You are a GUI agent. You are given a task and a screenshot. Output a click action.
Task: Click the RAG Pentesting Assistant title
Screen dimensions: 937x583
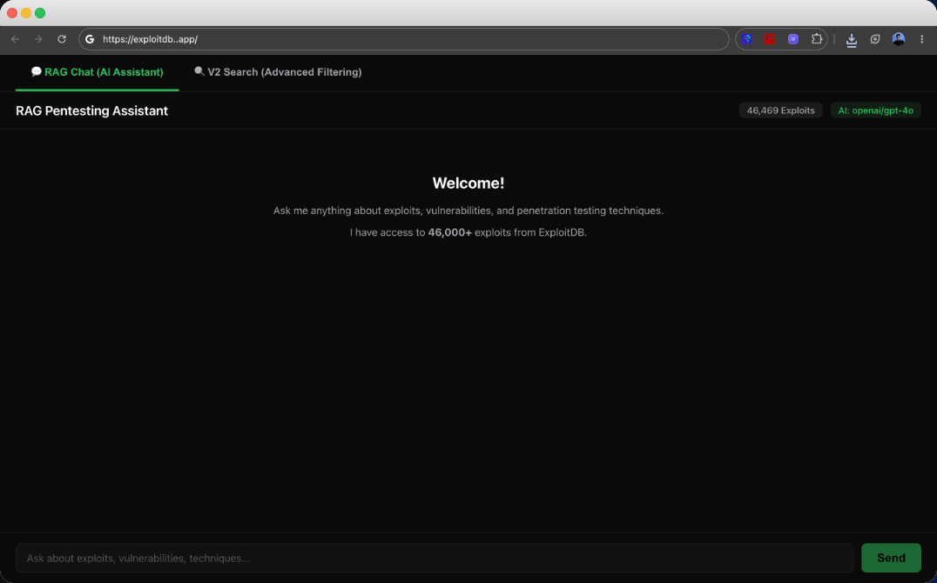pyautogui.click(x=92, y=111)
